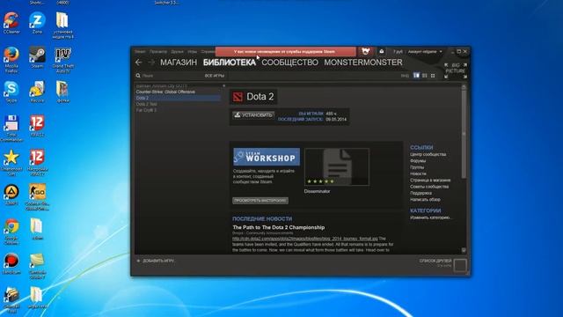Viewport: 563px width, 317px height.
Task: Open the Игры menu
Action: (x=192, y=52)
